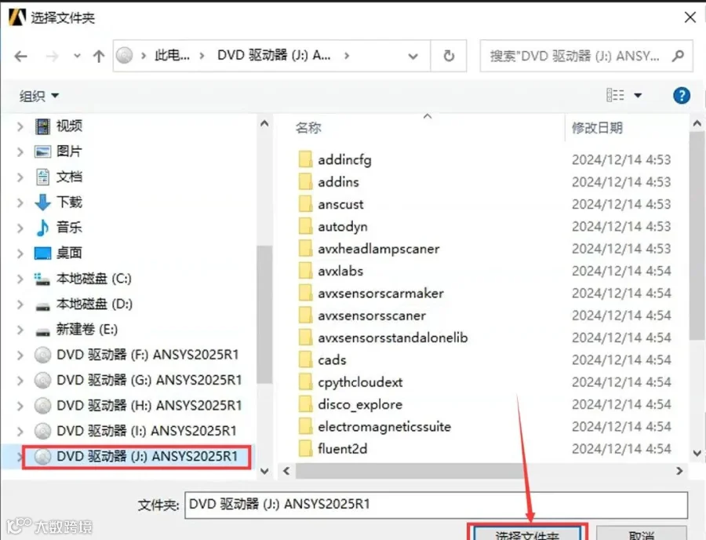Select the cads folder icon
706x540 pixels.
point(305,359)
